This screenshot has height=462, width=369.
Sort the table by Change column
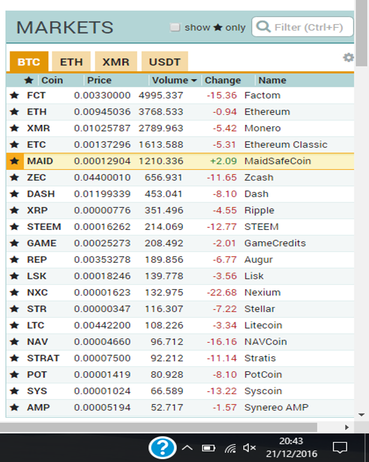pyautogui.click(x=223, y=80)
